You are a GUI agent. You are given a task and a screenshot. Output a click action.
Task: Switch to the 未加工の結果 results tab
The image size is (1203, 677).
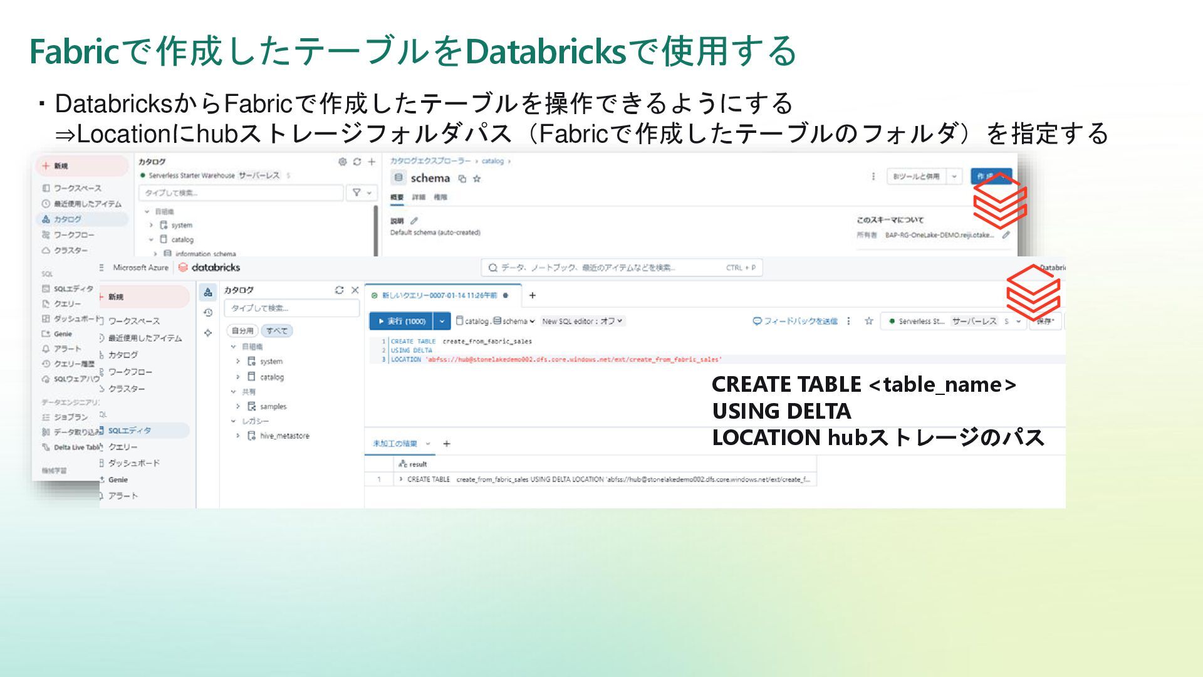(395, 444)
